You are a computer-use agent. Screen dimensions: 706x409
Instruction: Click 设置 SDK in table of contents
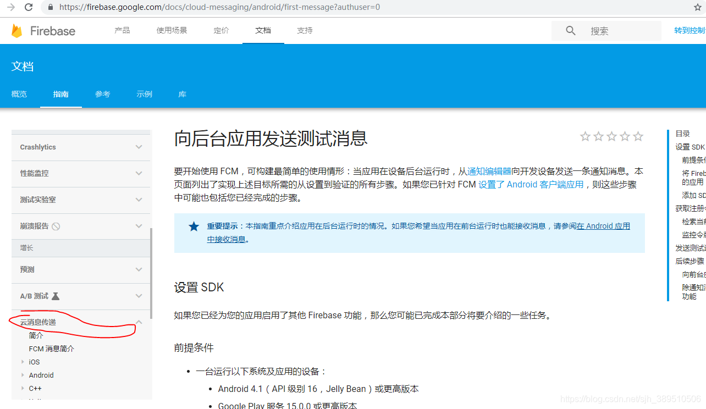691,147
